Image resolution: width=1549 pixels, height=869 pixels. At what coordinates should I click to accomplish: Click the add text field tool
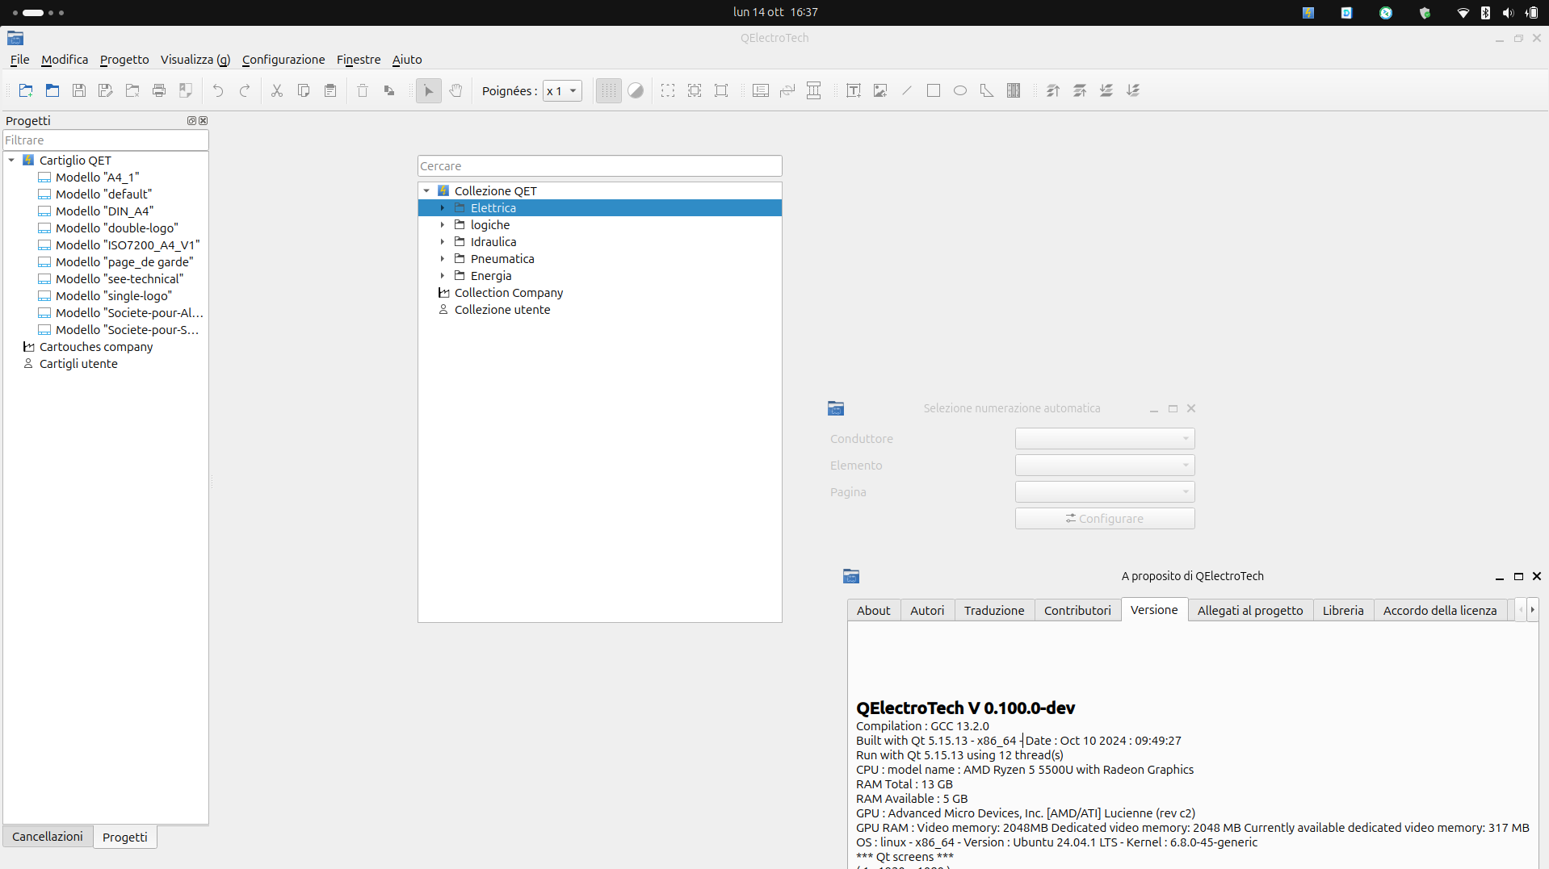coord(853,90)
